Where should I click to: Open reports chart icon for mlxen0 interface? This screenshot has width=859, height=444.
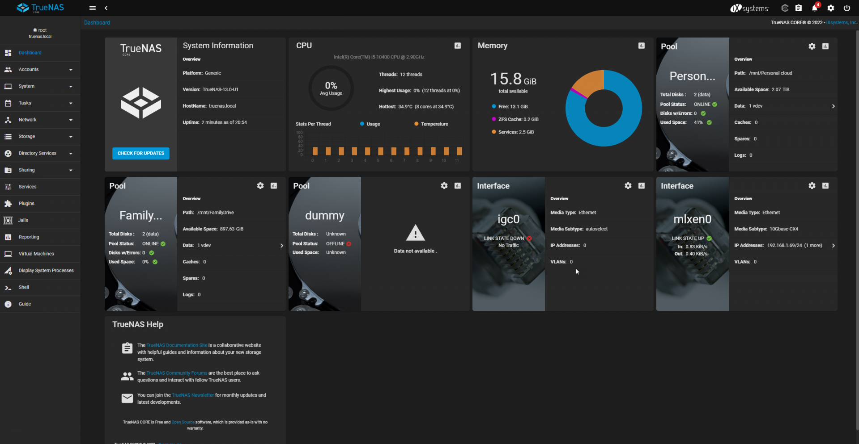pyautogui.click(x=825, y=186)
